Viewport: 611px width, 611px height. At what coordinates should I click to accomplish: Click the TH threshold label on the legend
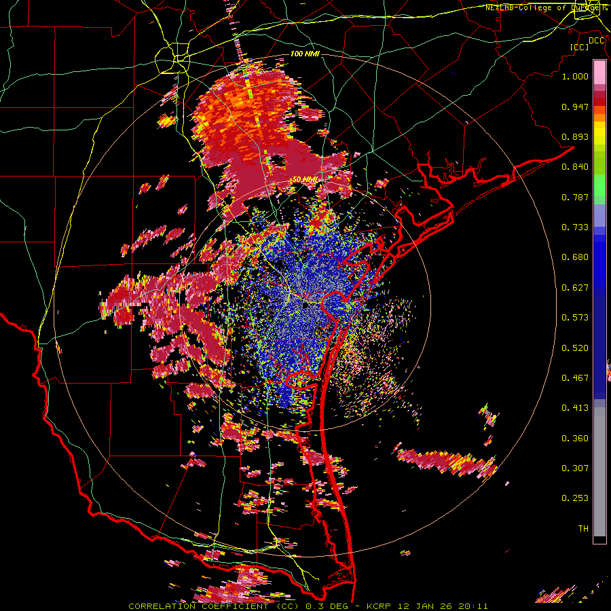583,529
